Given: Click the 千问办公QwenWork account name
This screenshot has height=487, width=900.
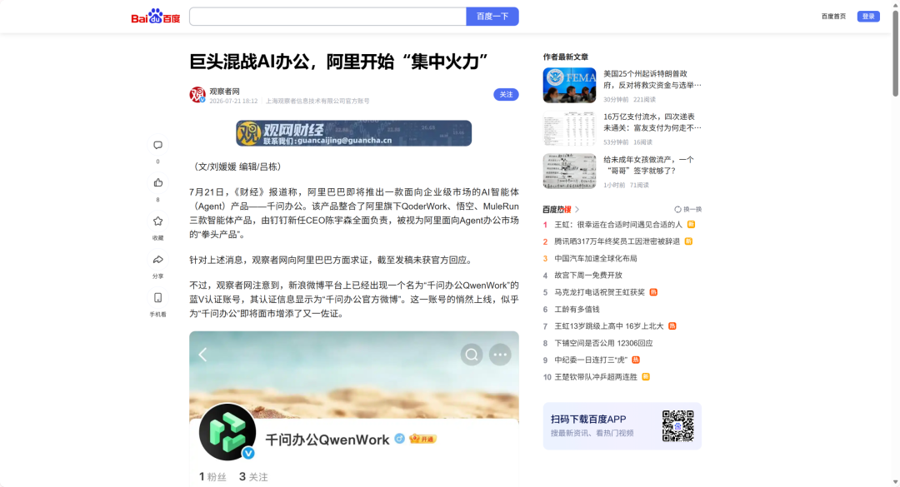Looking at the screenshot, I should coord(327,440).
